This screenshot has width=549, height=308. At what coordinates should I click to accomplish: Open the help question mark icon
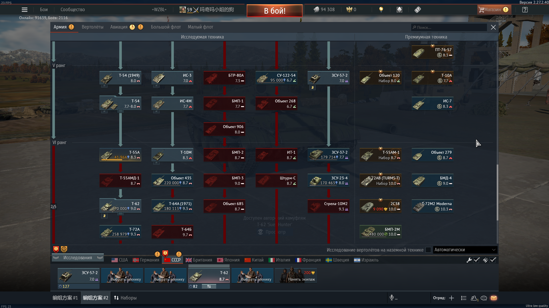pyautogui.click(x=525, y=10)
